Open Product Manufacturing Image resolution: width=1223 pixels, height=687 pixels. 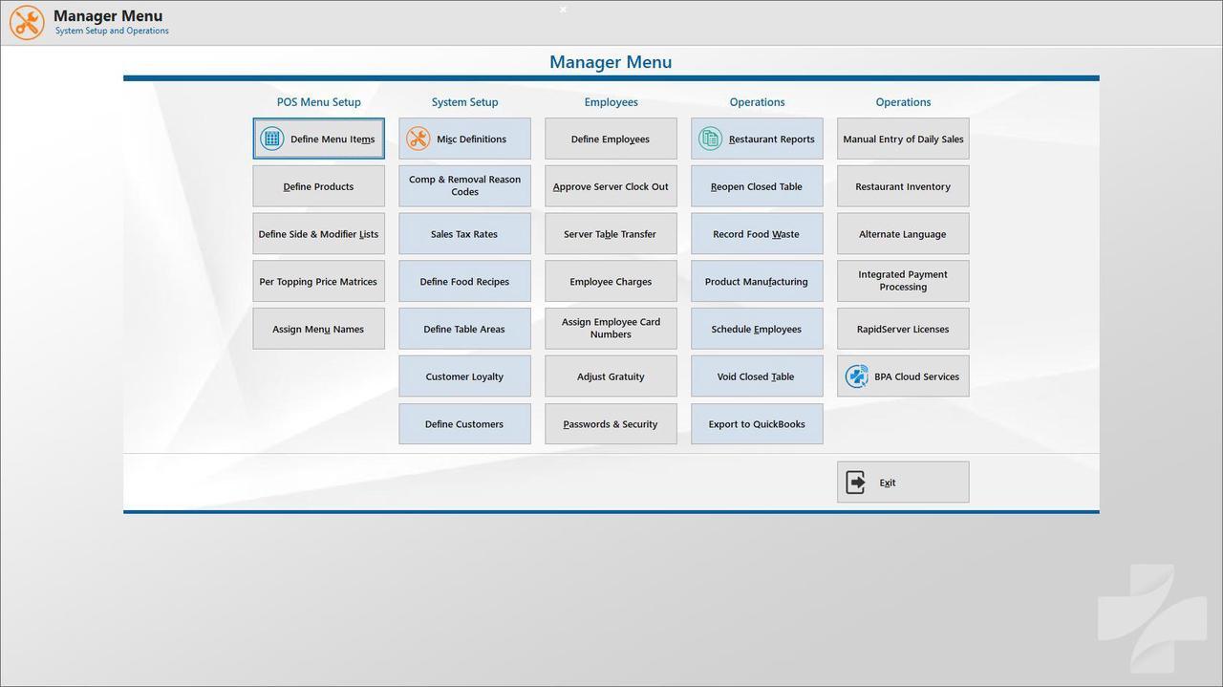[758, 282]
